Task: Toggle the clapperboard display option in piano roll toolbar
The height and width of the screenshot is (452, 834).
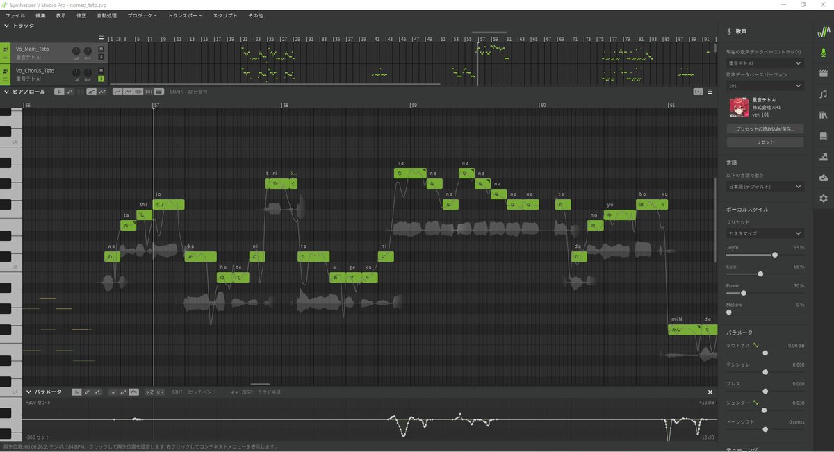Action: tap(158, 92)
